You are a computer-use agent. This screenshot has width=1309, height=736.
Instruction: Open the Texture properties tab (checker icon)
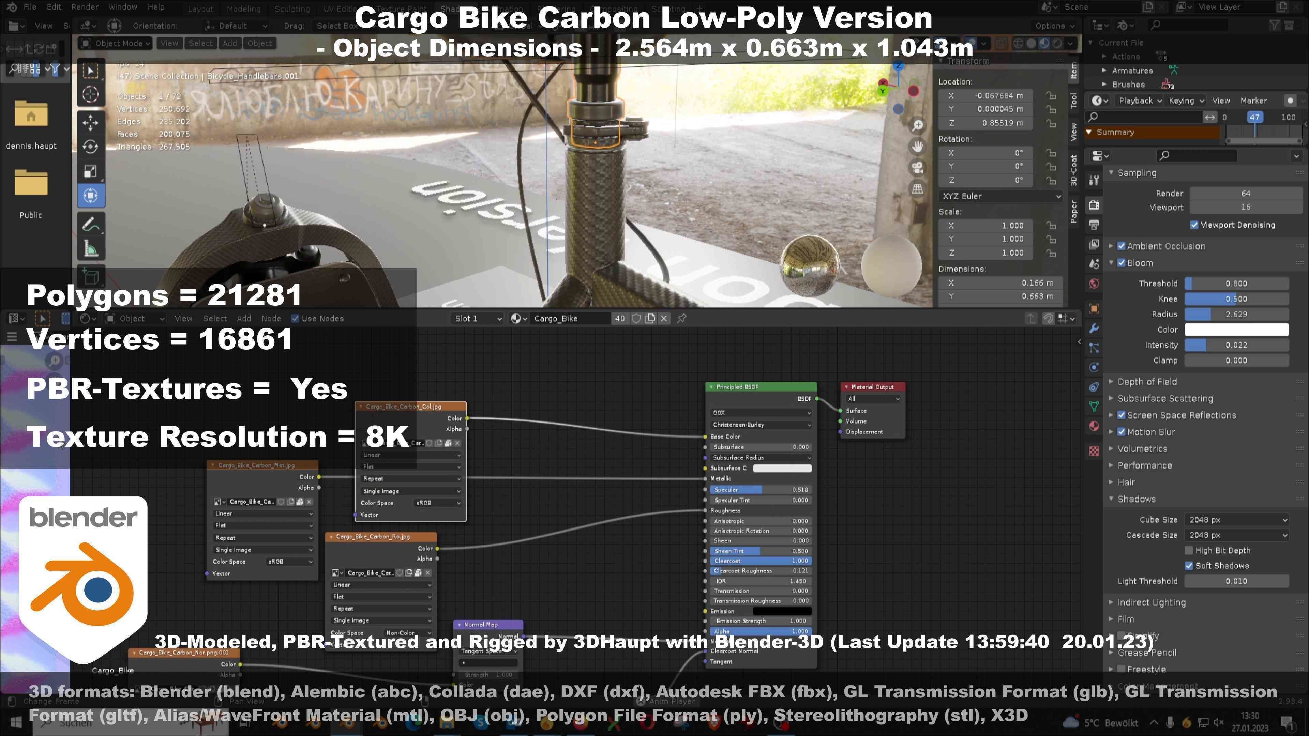point(1094,450)
